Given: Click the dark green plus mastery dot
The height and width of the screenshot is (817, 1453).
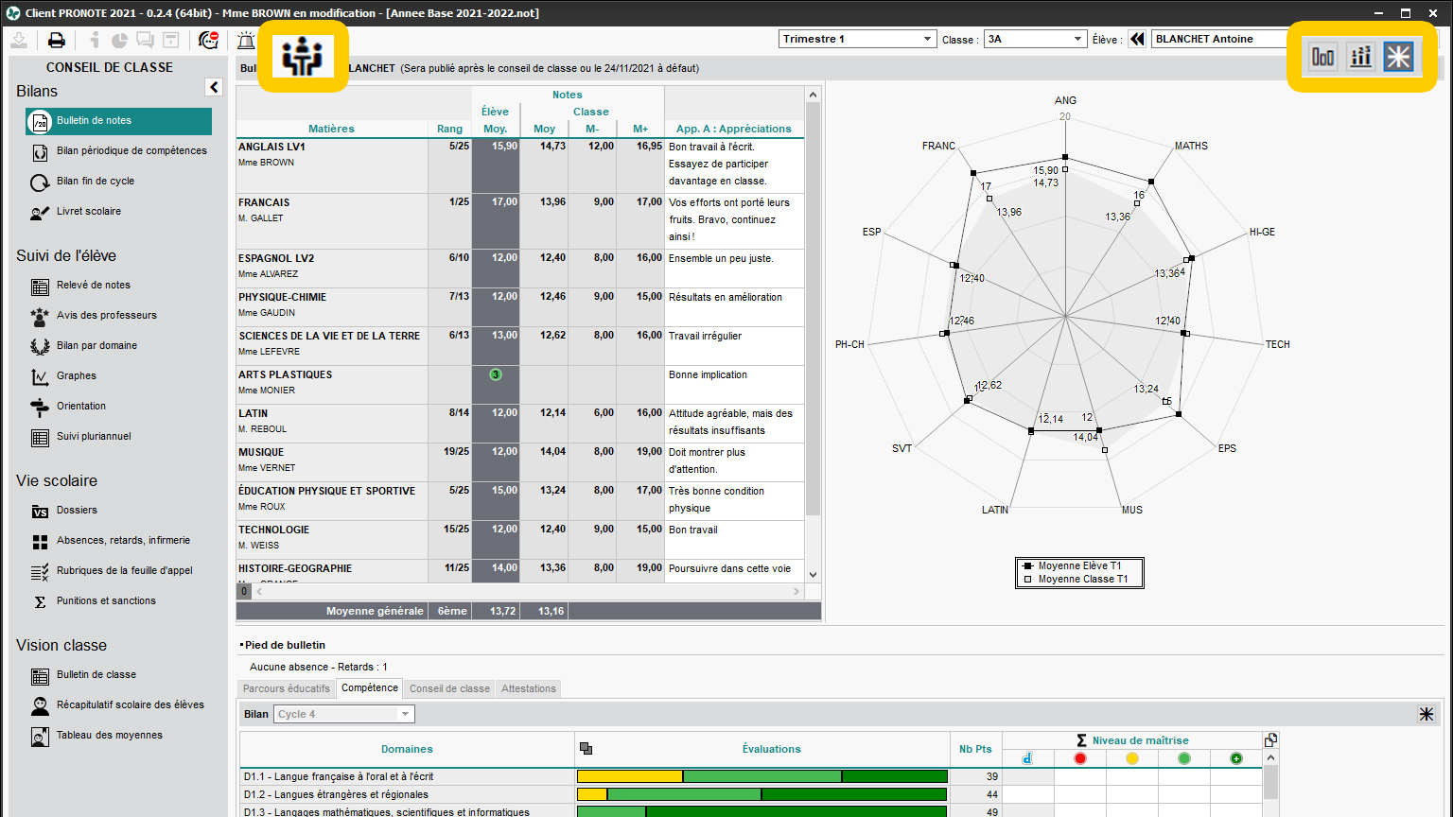Looking at the screenshot, I should pyautogui.click(x=1236, y=758).
